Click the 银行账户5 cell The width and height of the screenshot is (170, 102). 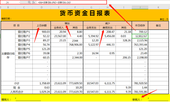24,49
